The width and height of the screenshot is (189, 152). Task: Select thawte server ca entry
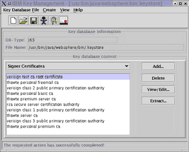[68, 115]
